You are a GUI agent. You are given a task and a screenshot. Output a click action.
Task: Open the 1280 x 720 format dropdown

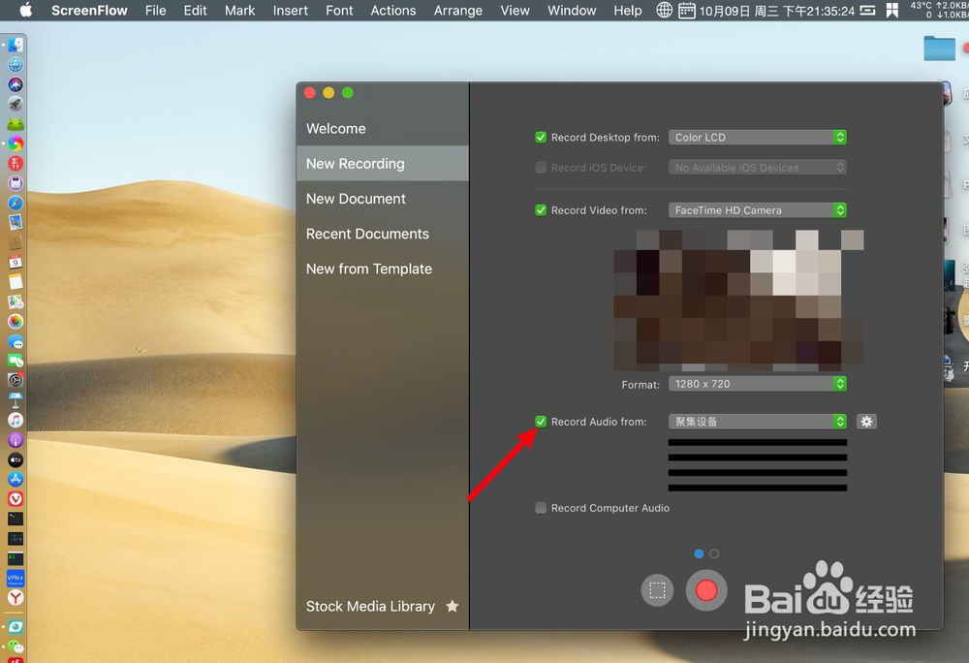coord(758,384)
